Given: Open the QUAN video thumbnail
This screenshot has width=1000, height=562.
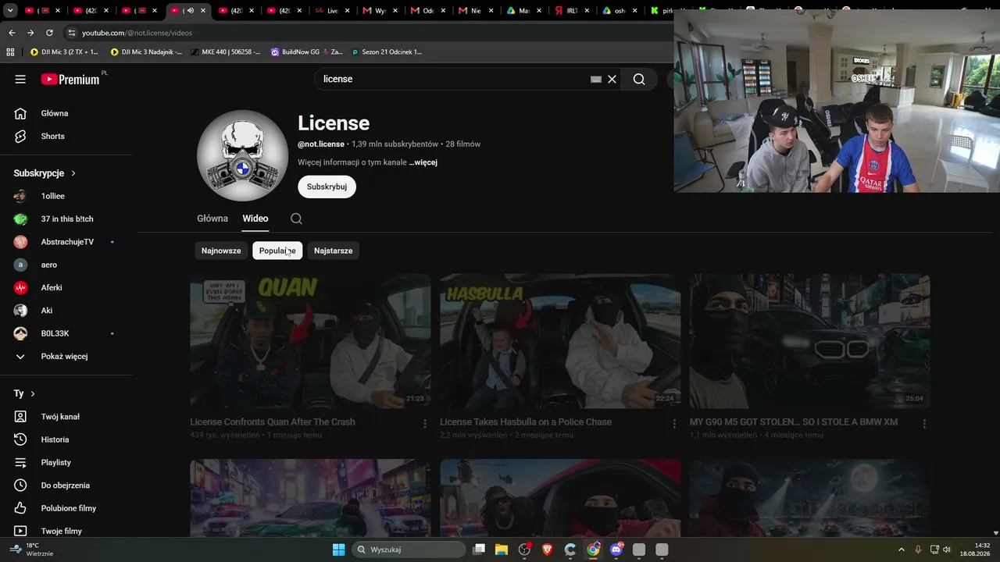Looking at the screenshot, I should [310, 341].
